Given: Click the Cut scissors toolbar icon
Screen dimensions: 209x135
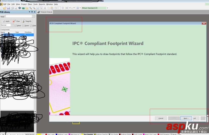Looking at the screenshot, I should 45,8.
